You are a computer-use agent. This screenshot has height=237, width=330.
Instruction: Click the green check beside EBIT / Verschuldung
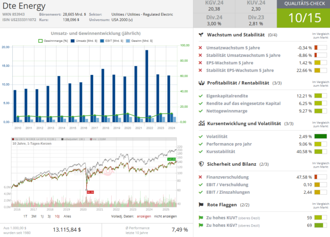pos(201,185)
